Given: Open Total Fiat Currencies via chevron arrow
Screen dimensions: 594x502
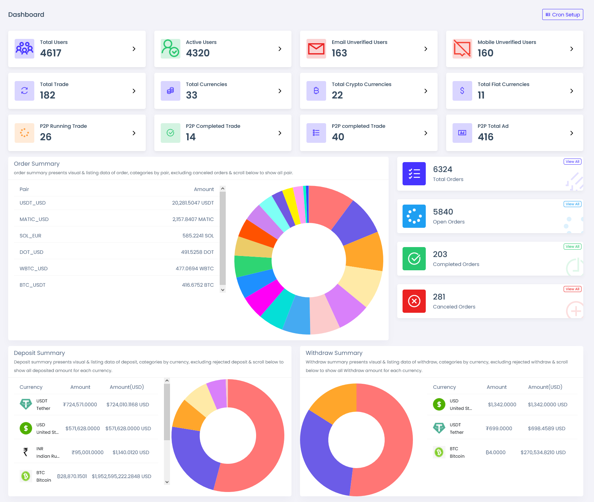Looking at the screenshot, I should click(571, 91).
